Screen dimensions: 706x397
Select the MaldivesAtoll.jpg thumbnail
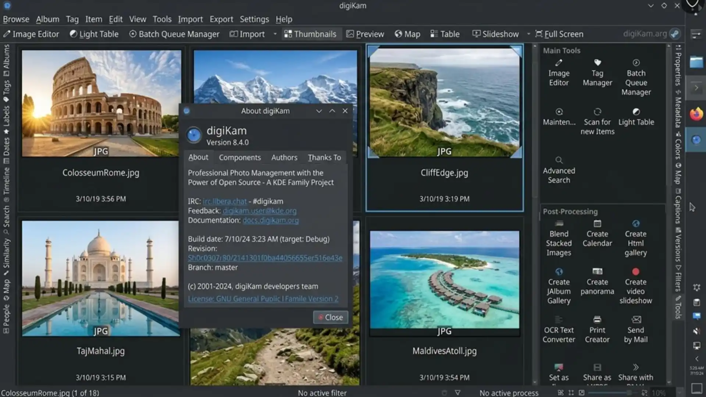coord(445,279)
